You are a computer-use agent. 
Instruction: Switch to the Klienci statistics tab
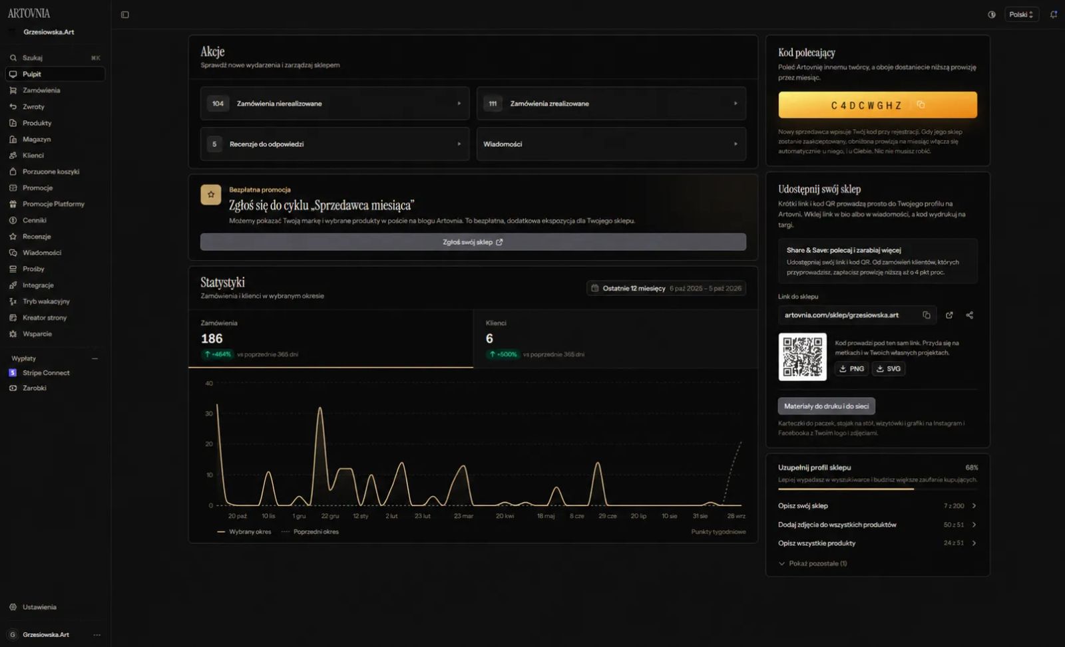pyautogui.click(x=616, y=338)
